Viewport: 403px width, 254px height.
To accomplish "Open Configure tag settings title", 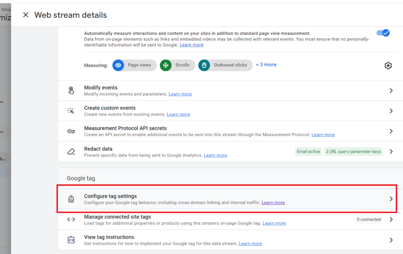I will 111,196.
